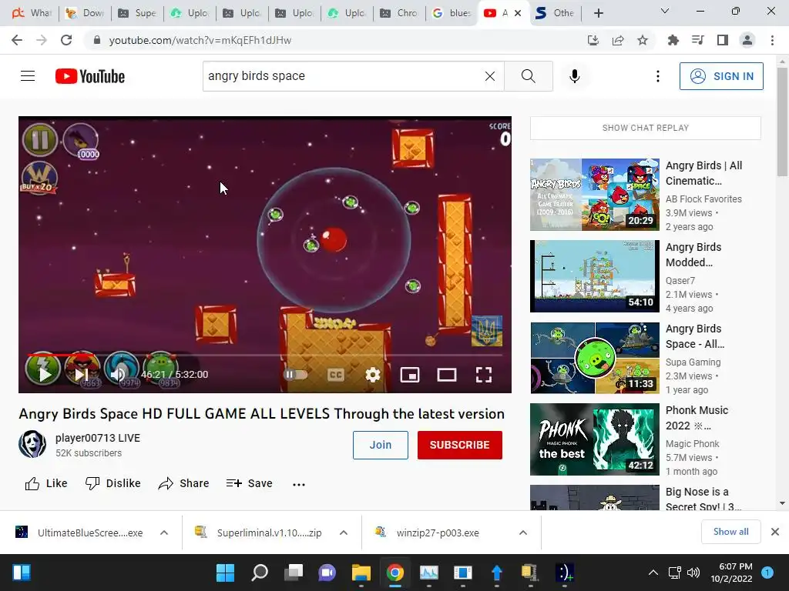
Task: Open player00713 LIVE channel avatar
Action: coord(32,444)
